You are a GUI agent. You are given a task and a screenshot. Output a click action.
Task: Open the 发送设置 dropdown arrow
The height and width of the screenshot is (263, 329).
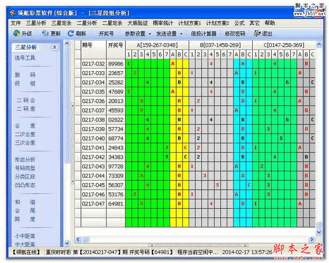pyautogui.click(x=181, y=34)
